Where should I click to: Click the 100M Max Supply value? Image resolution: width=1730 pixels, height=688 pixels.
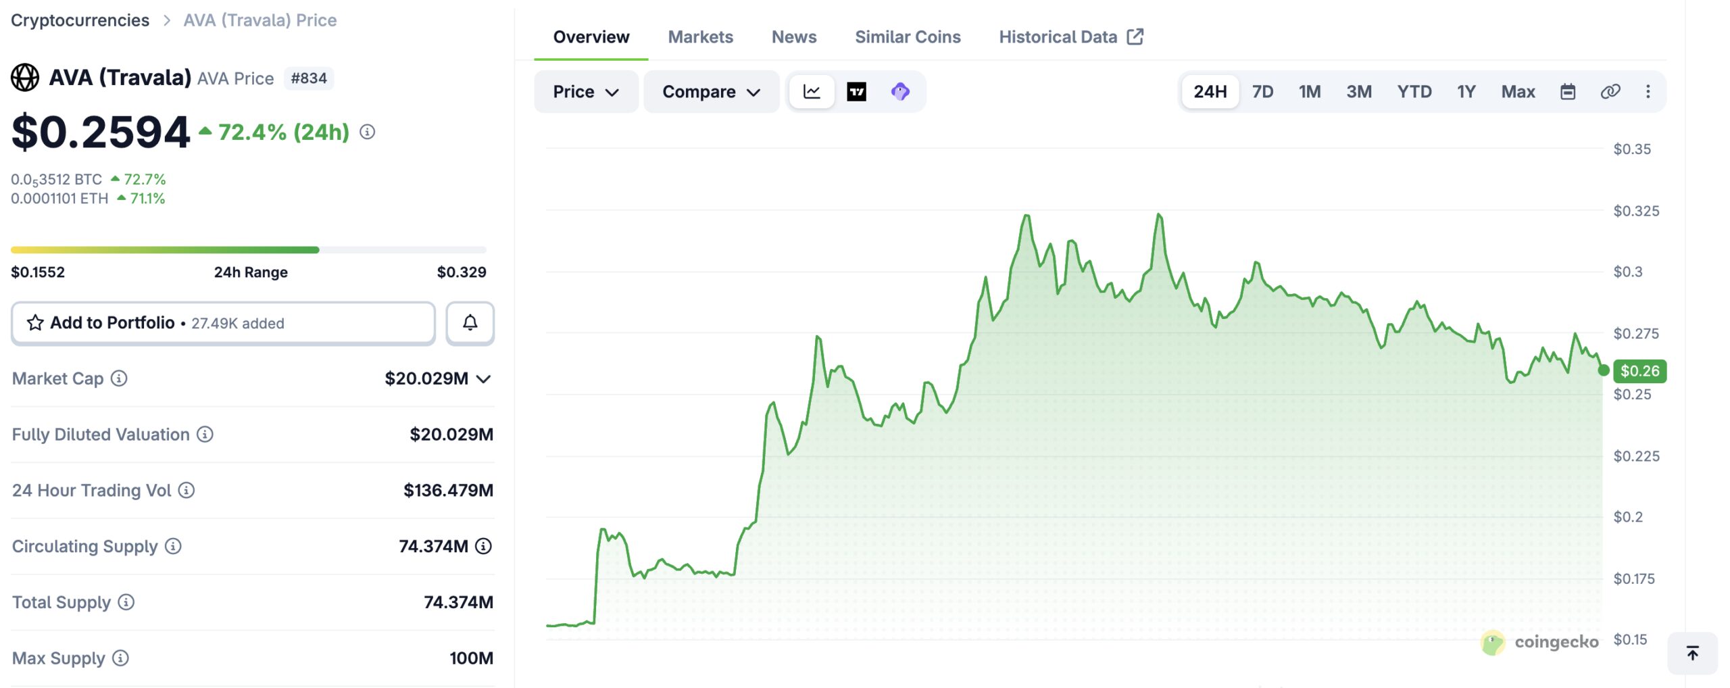click(471, 658)
